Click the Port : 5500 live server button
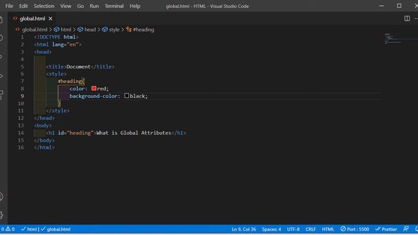This screenshot has width=418, height=235. pyautogui.click(x=355, y=229)
